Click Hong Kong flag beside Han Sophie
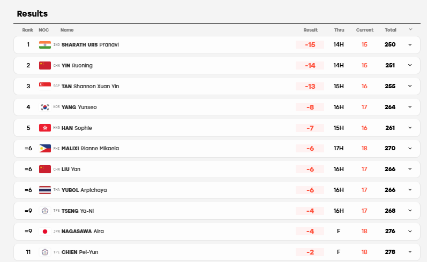 point(45,128)
